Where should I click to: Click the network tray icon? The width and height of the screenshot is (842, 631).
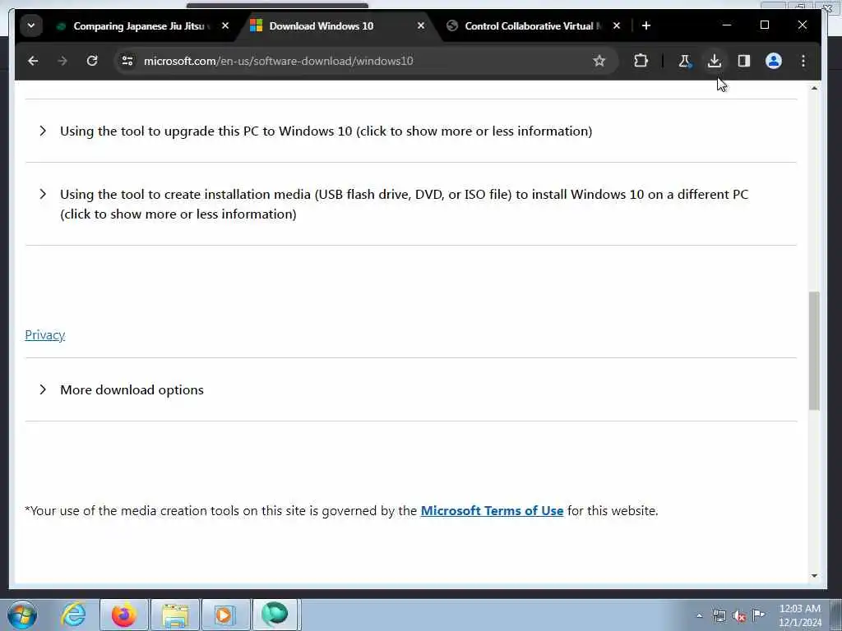pyautogui.click(x=719, y=616)
